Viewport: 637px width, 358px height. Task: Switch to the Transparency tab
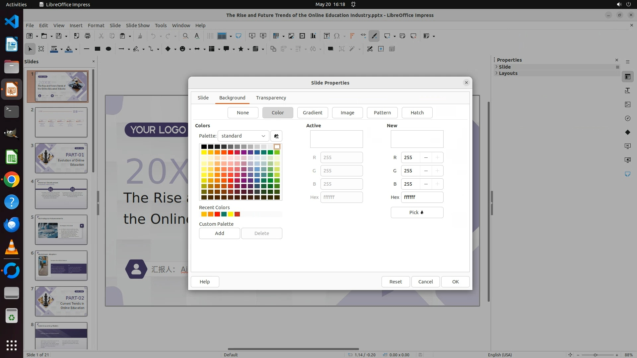pyautogui.click(x=271, y=98)
